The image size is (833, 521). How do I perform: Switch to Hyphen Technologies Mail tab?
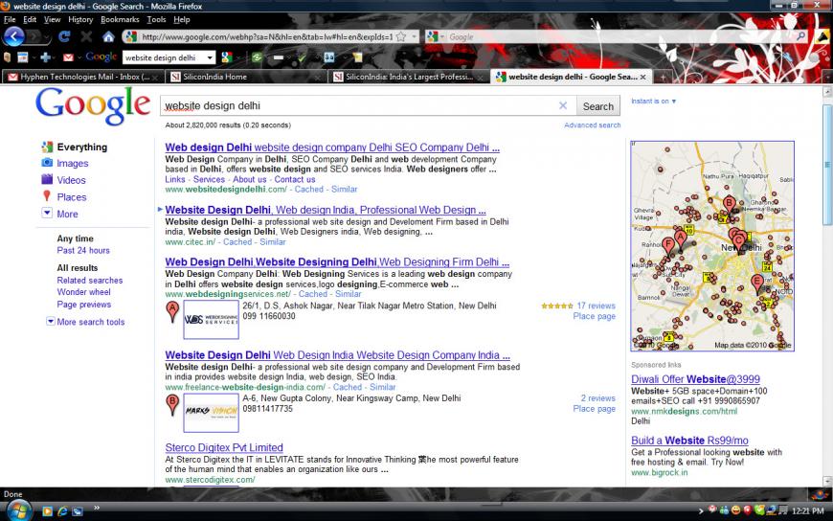pyautogui.click(x=82, y=77)
